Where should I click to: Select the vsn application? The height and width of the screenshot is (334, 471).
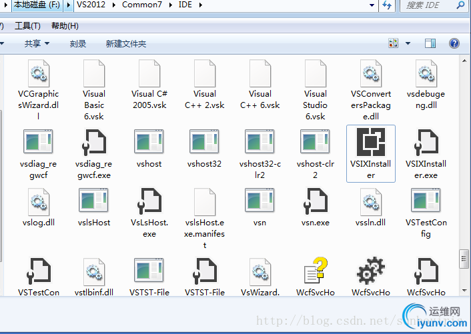pyautogui.click(x=260, y=207)
